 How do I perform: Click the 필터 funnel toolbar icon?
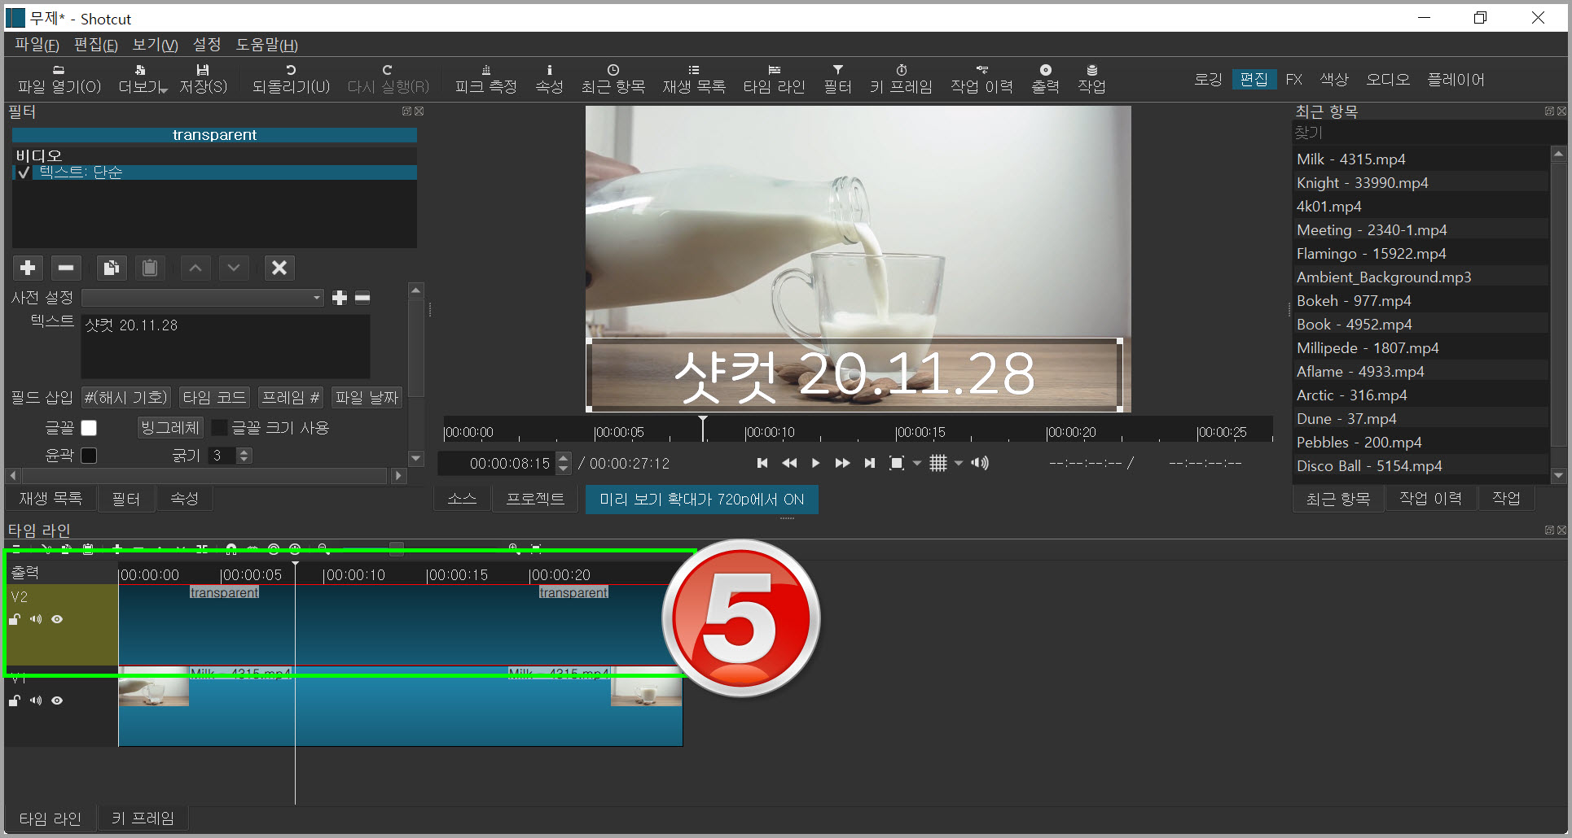837,79
